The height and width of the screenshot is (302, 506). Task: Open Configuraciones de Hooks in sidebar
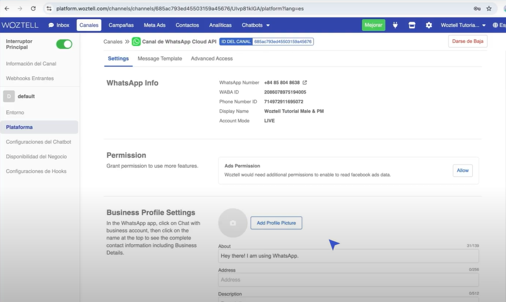[36, 171]
